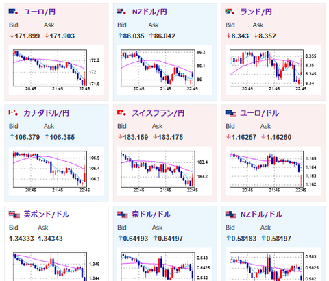This screenshot has height=281, width=329.
Task: Open the カナダドル/円 pair link
Action: pyautogui.click(x=47, y=113)
